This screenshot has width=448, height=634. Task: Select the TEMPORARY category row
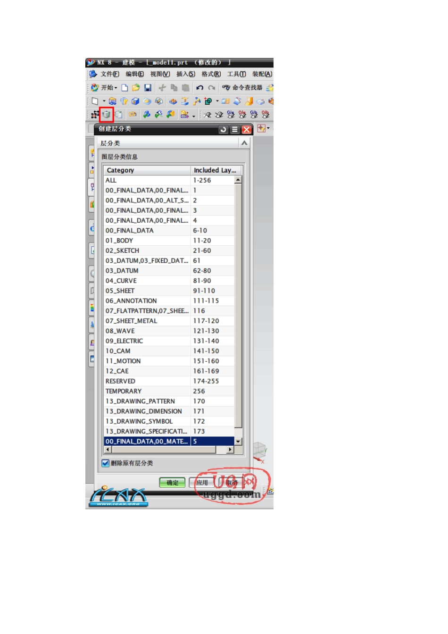click(x=169, y=391)
